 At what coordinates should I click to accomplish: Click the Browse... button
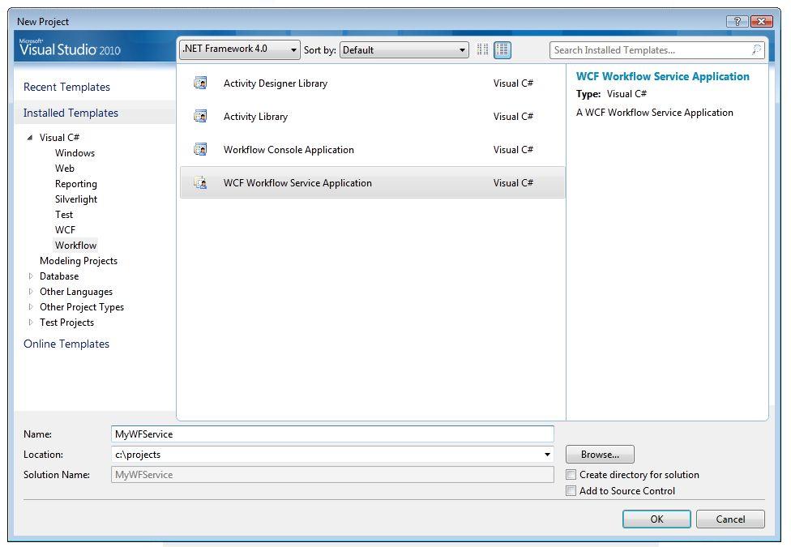click(600, 454)
